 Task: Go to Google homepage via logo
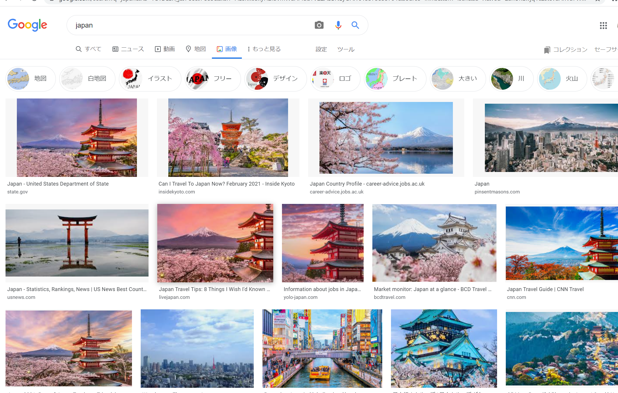(27, 25)
